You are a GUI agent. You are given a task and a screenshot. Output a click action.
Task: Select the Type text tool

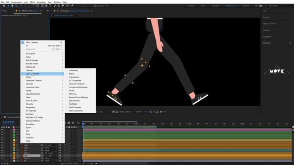point(50,6)
